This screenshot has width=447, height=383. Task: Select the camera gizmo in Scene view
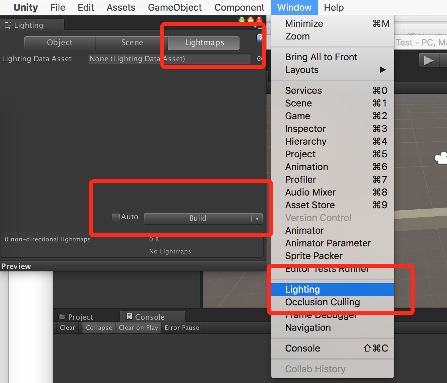[x=441, y=157]
